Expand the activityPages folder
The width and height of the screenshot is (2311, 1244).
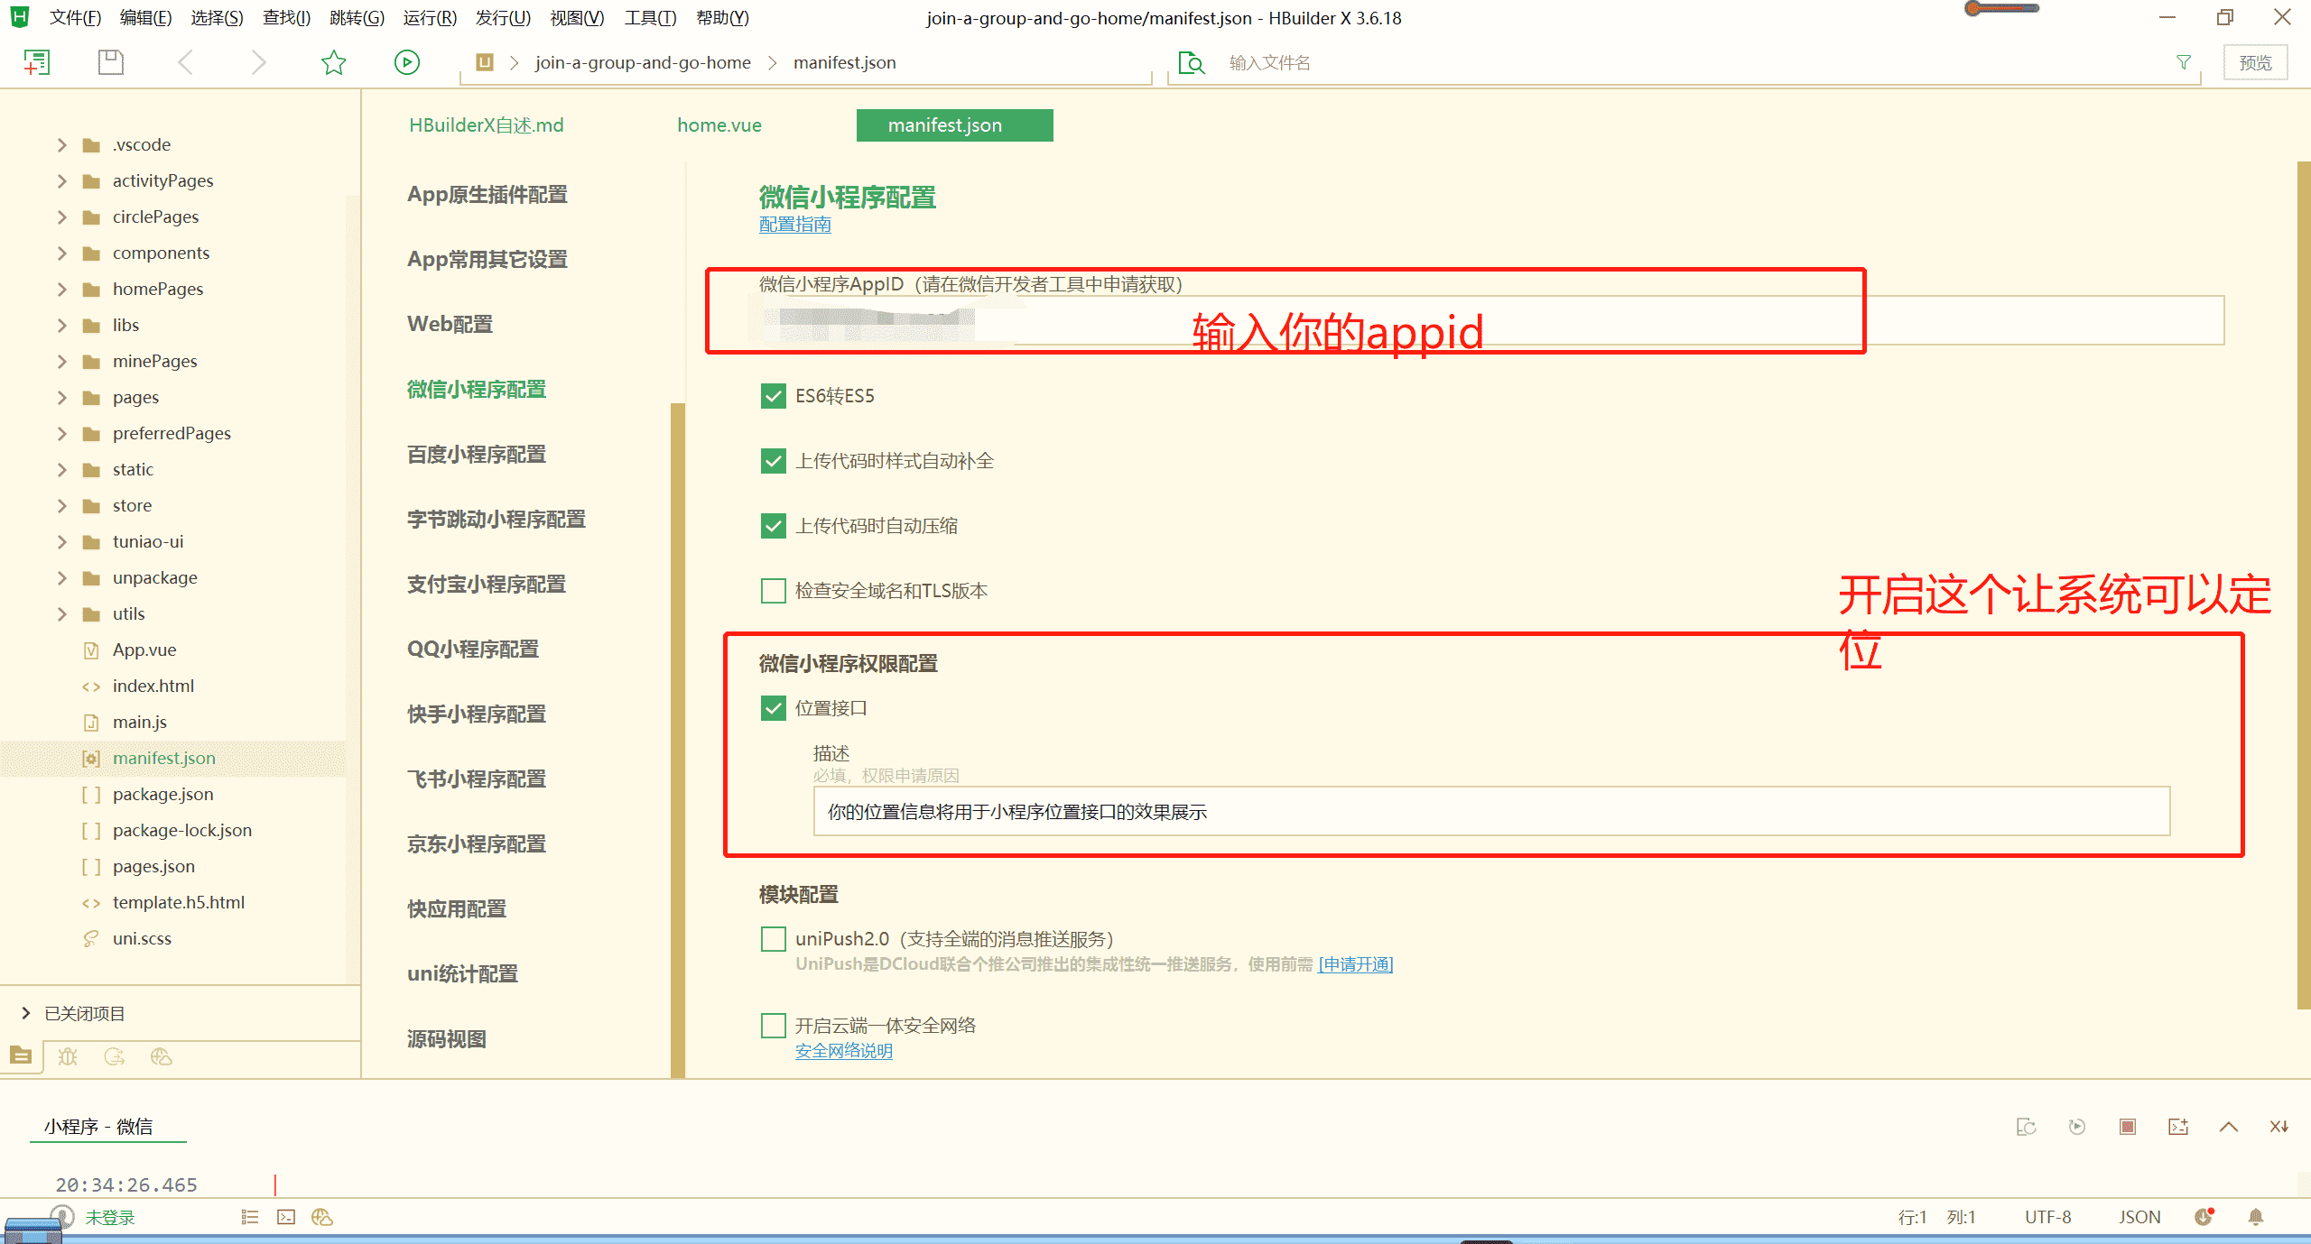[62, 181]
